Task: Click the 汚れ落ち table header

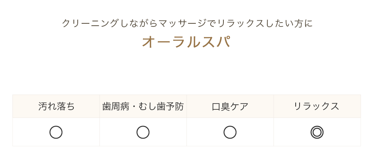Action: (x=56, y=106)
